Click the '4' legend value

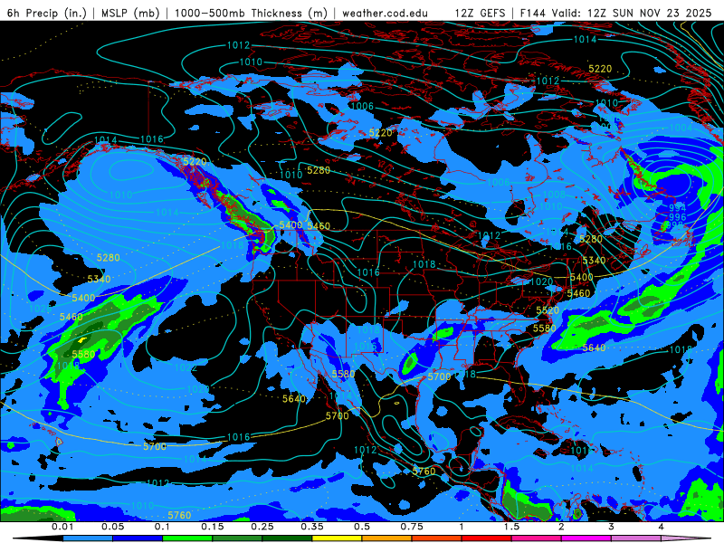[x=662, y=527]
